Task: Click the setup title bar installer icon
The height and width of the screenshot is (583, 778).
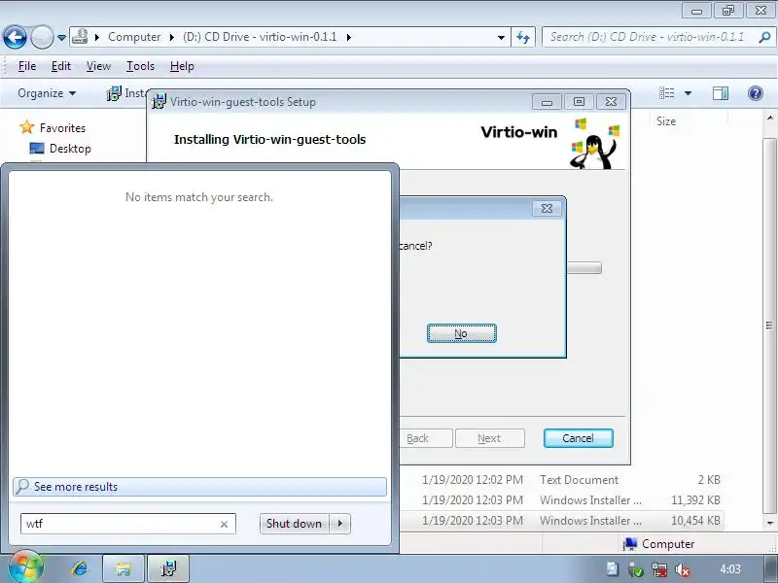Action: point(159,102)
